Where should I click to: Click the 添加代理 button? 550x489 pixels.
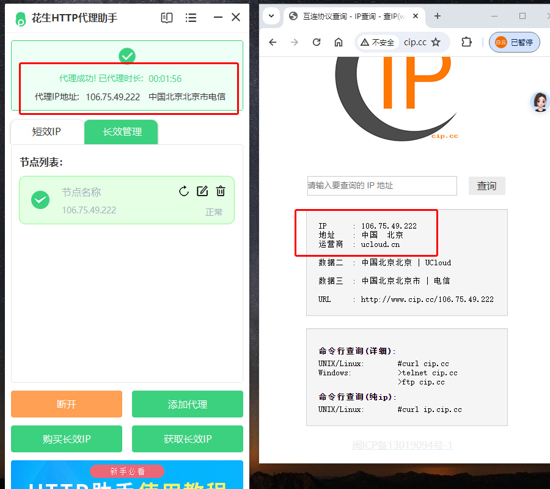click(x=188, y=404)
